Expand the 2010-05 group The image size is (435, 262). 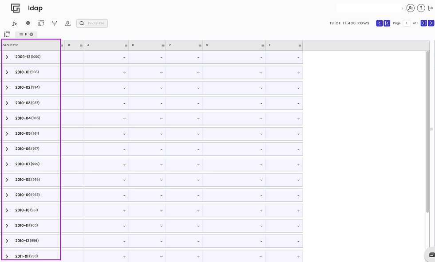point(7,133)
